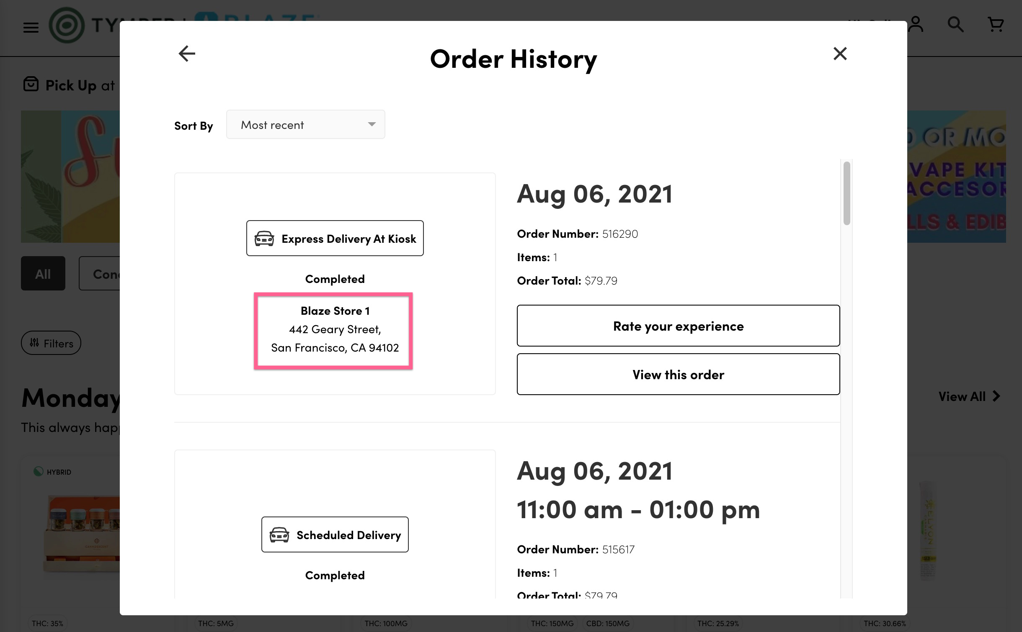Screen dimensions: 1022x632
Task: Open the Sort By dropdown
Action: pos(305,125)
